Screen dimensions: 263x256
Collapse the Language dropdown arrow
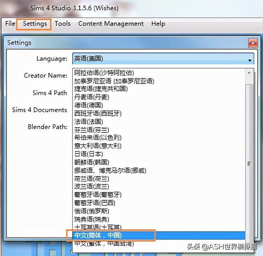click(249, 60)
